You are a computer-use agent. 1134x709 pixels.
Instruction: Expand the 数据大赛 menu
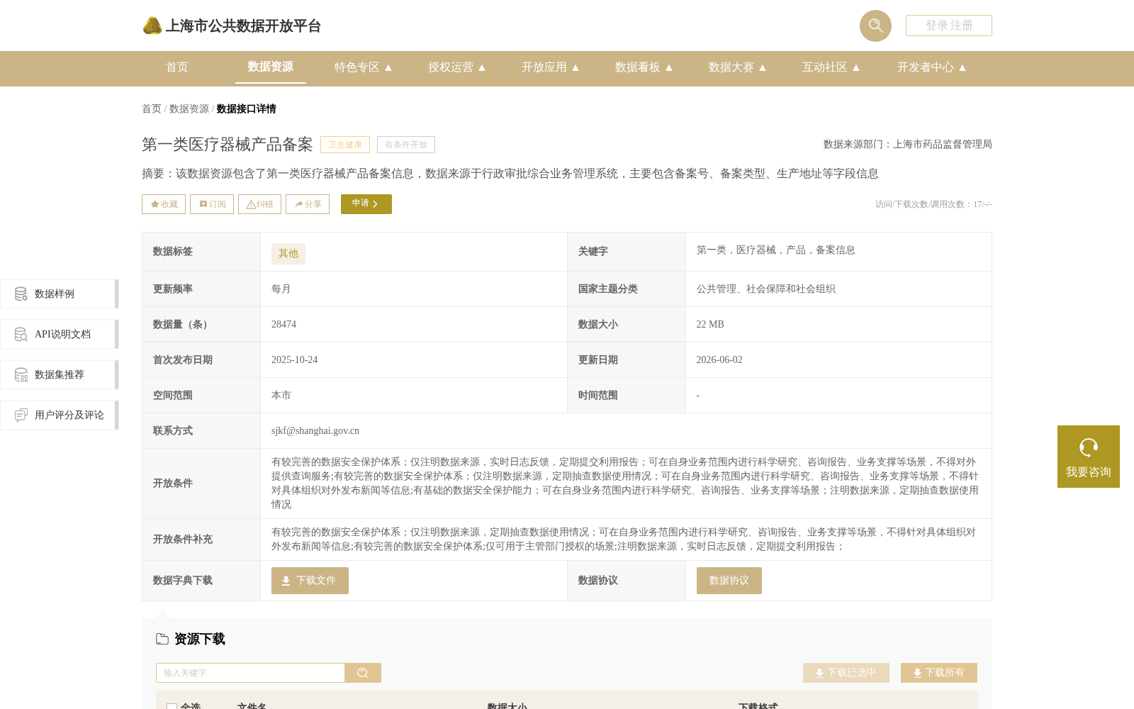coord(738,67)
